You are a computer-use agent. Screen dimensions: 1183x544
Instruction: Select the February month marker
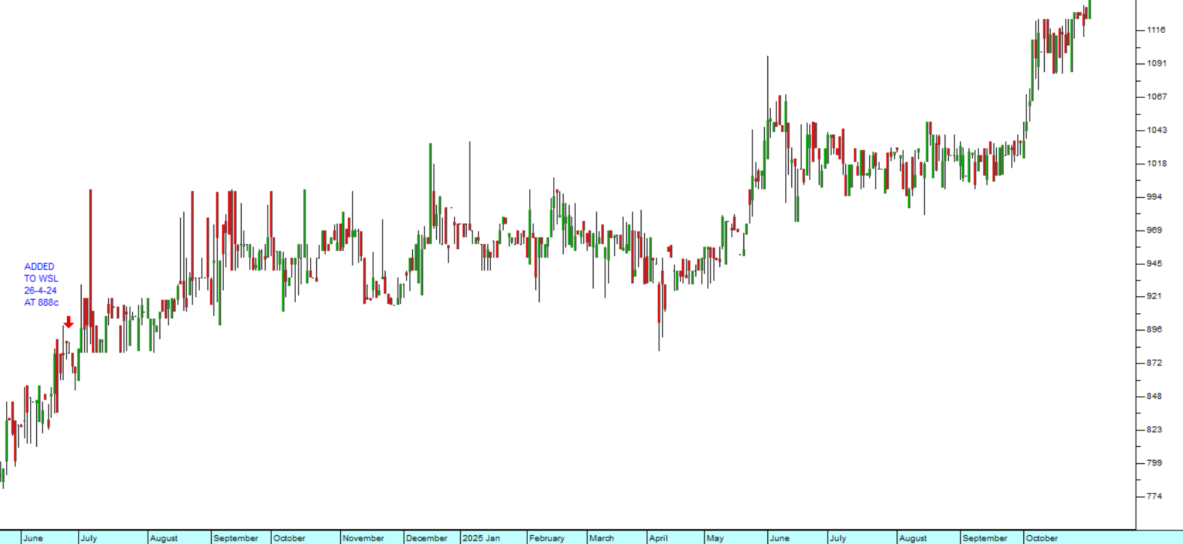pos(547,539)
